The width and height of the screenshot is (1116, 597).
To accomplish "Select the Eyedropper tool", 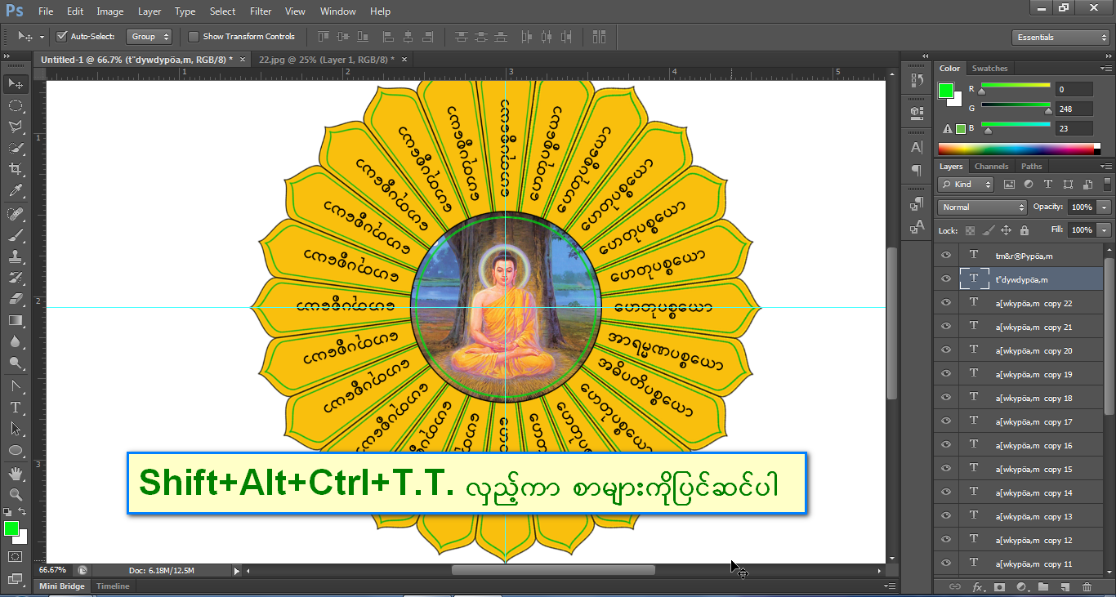I will [x=16, y=191].
